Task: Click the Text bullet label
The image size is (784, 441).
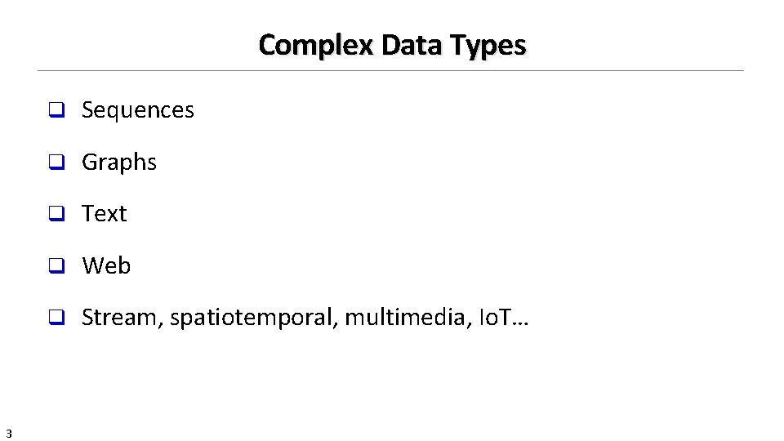Action: pos(105,214)
